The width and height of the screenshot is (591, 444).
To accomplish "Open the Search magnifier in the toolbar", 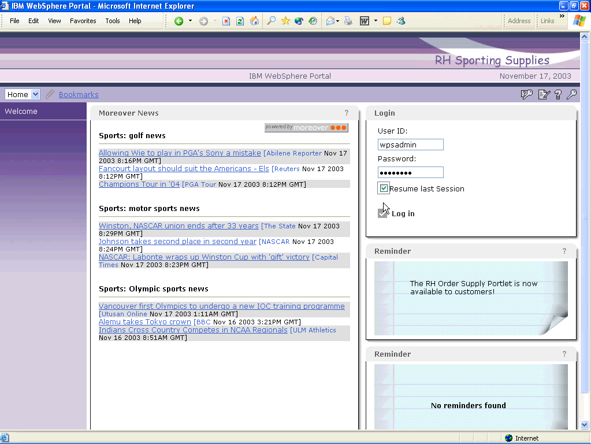I will pyautogui.click(x=271, y=21).
